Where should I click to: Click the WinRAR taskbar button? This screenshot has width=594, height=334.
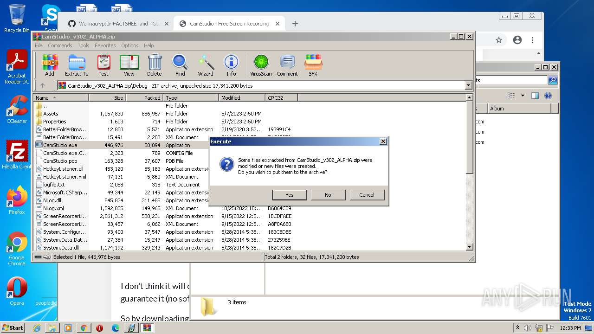tap(147, 328)
